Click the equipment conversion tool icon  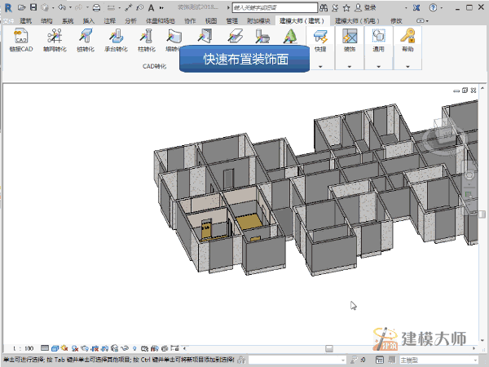(262, 36)
